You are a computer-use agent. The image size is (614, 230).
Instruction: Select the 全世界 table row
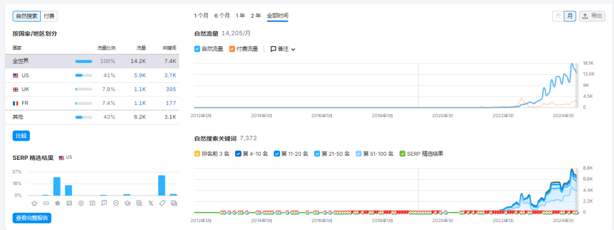click(92, 62)
